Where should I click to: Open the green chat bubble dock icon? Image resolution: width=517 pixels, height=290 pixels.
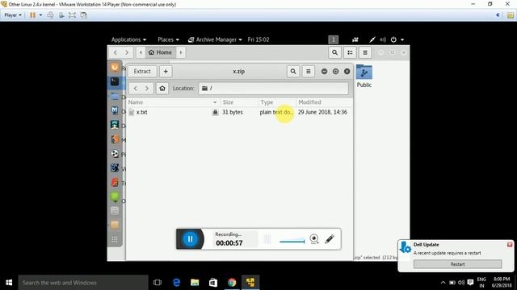(x=115, y=197)
